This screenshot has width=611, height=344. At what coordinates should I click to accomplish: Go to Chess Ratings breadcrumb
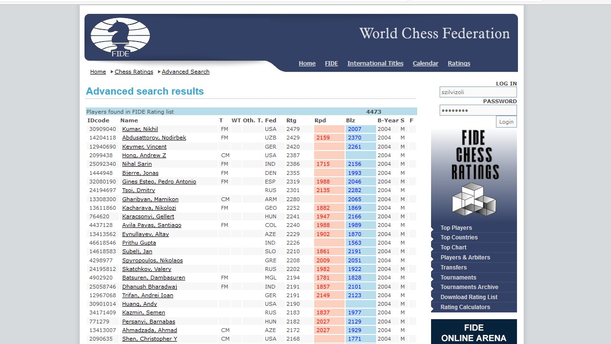[134, 72]
